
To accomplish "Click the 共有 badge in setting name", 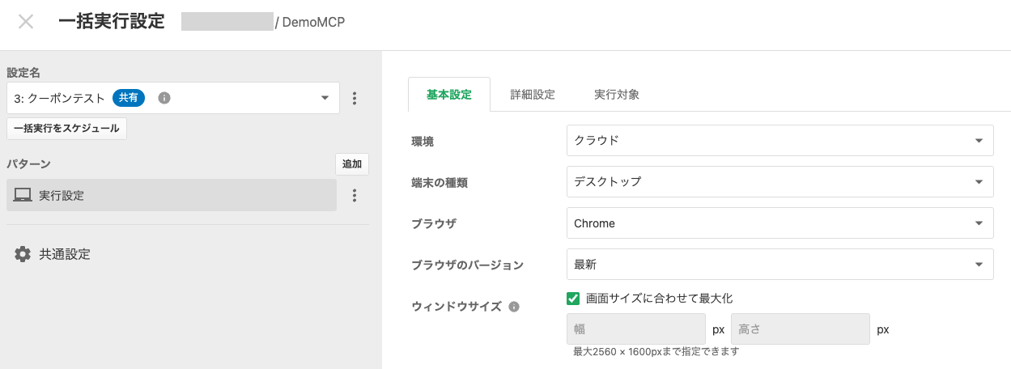I will (129, 98).
